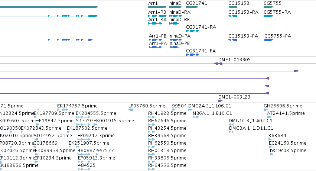Screen dimensions: 316x171
Task: Click the Arr1-PB protein label
Action: 157,36
